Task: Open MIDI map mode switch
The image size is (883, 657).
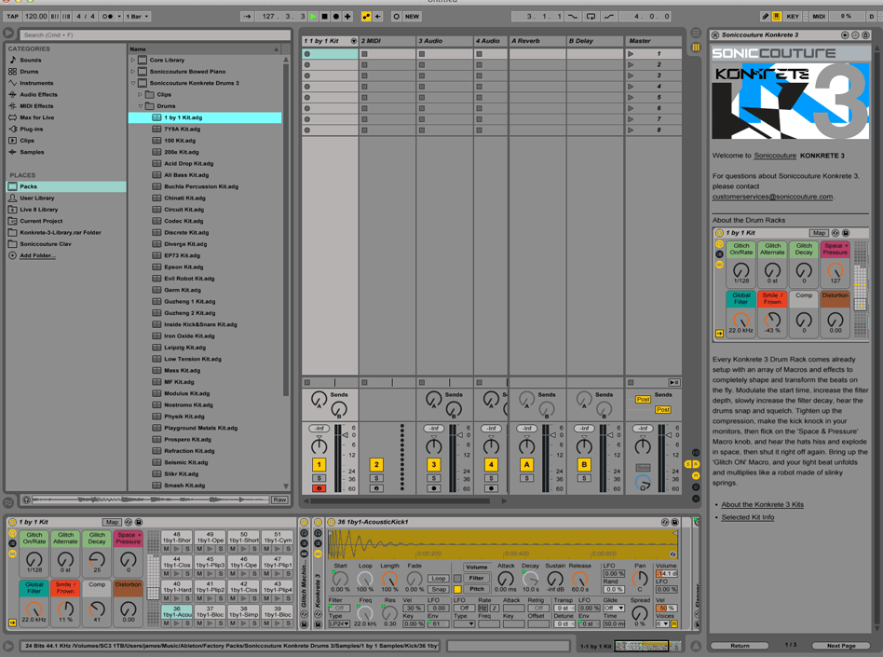Action: (x=818, y=17)
